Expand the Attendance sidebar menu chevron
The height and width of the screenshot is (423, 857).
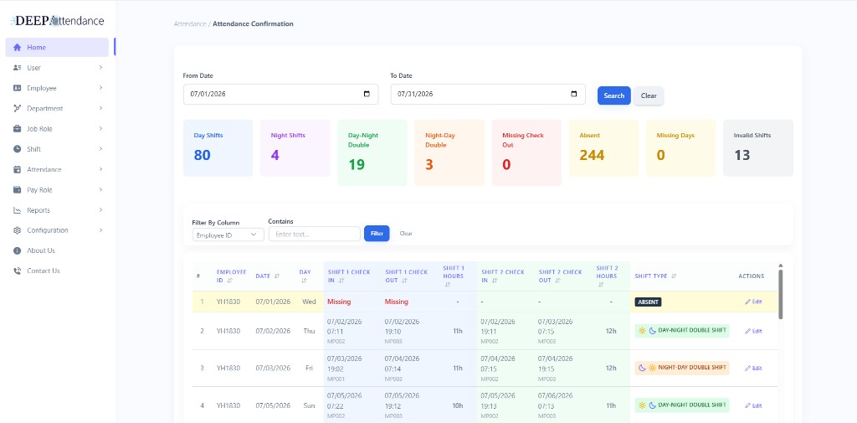[x=100, y=170]
